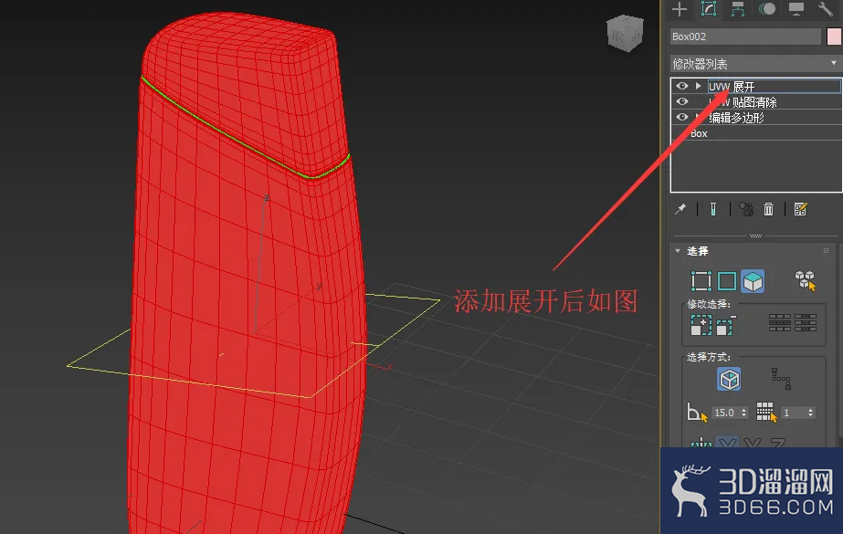This screenshot has width=843, height=534.
Task: Select the Box base object row
Action: pyautogui.click(x=756, y=132)
